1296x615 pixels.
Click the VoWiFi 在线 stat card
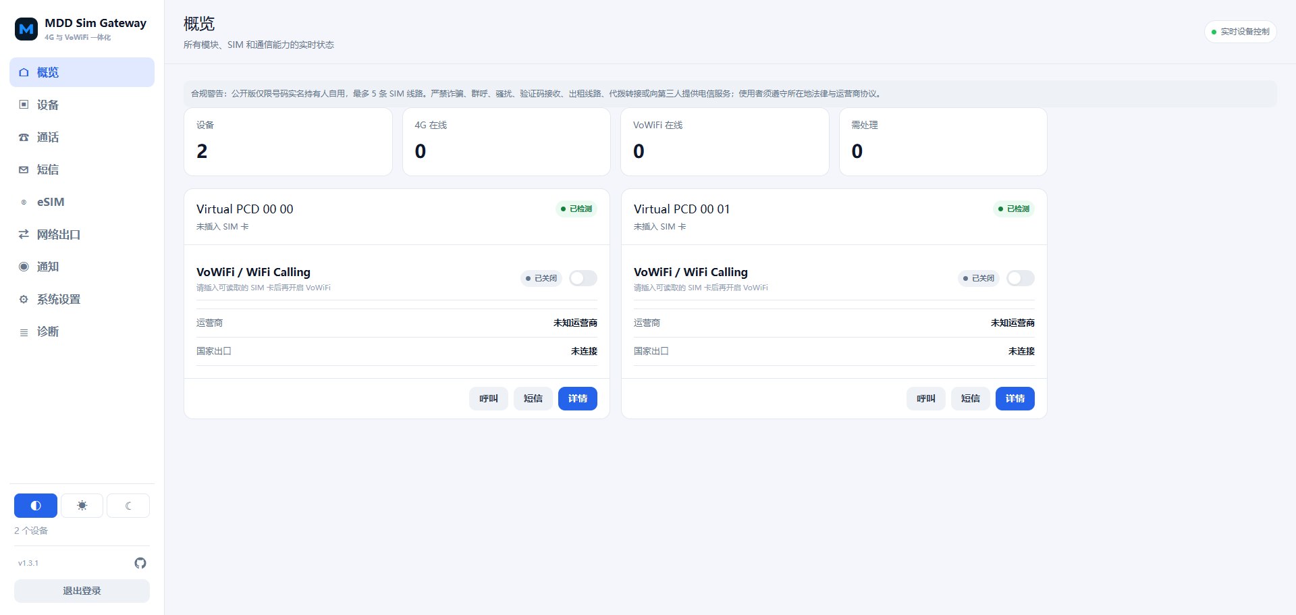point(725,142)
